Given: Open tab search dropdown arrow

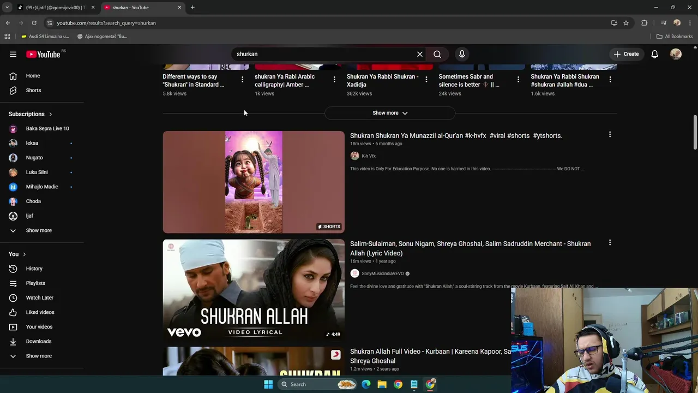Looking at the screenshot, I should [7, 8].
